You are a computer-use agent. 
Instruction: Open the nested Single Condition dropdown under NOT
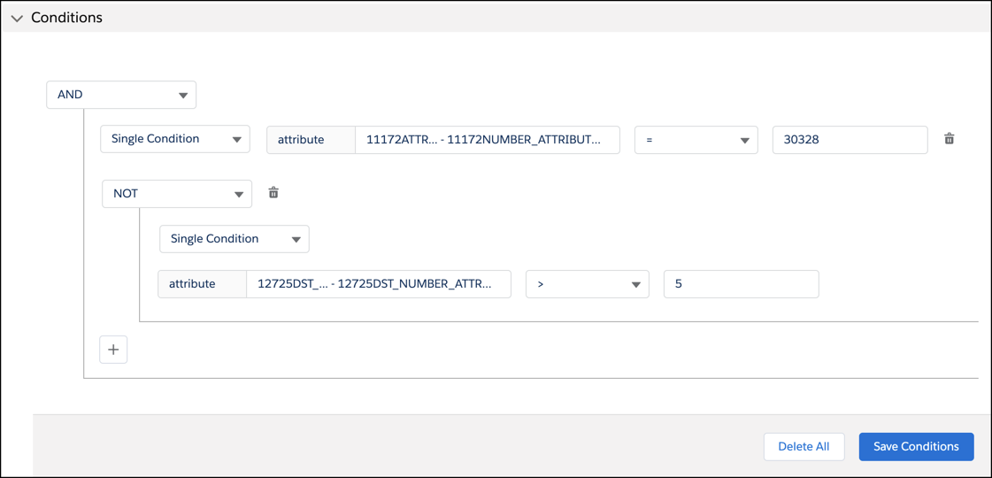tap(235, 239)
